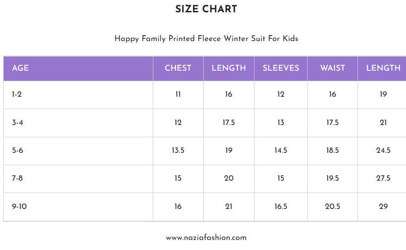Click the length value 27.5
The image size is (406, 250).
coord(383,178)
